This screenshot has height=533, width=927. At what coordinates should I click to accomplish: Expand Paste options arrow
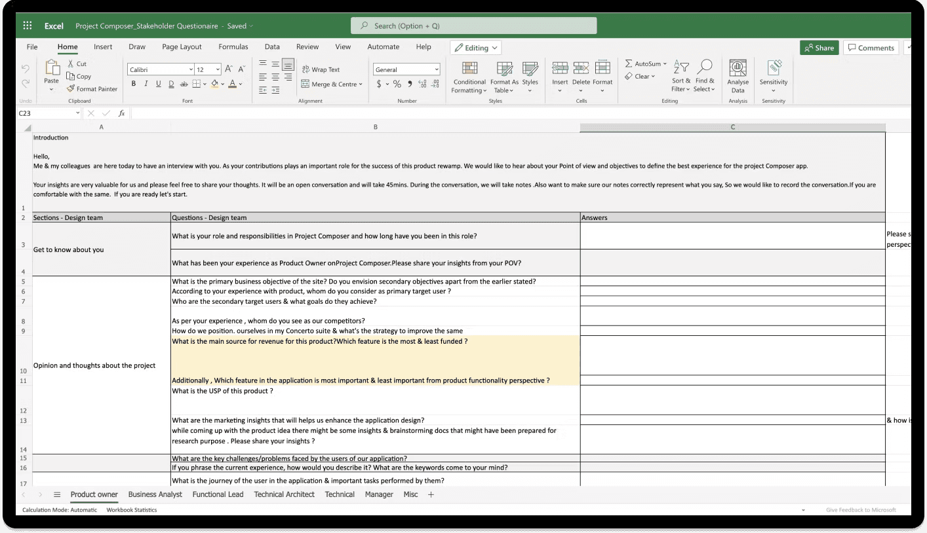(52, 90)
